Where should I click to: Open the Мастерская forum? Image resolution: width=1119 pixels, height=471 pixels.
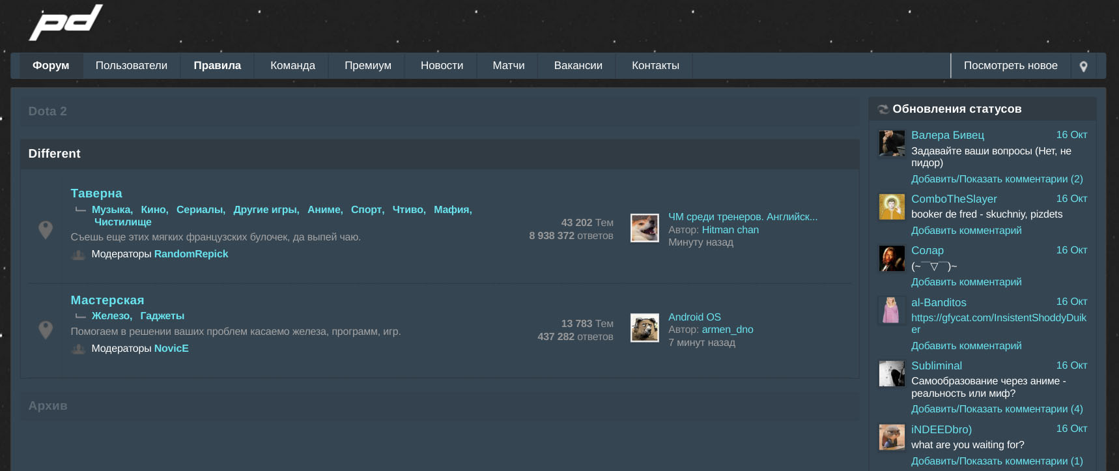(107, 300)
